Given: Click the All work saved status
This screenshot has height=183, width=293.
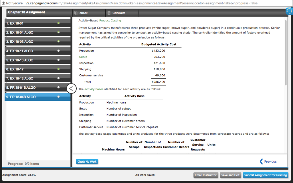Looking at the screenshot, I should pyautogui.click(x=145, y=175).
